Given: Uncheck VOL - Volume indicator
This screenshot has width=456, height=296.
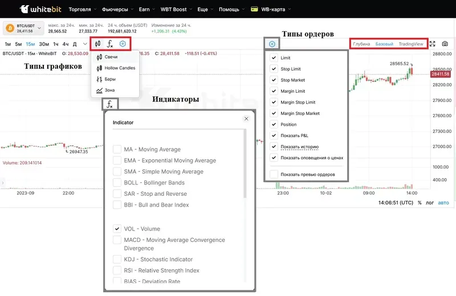Looking at the screenshot, I should coord(117,229).
